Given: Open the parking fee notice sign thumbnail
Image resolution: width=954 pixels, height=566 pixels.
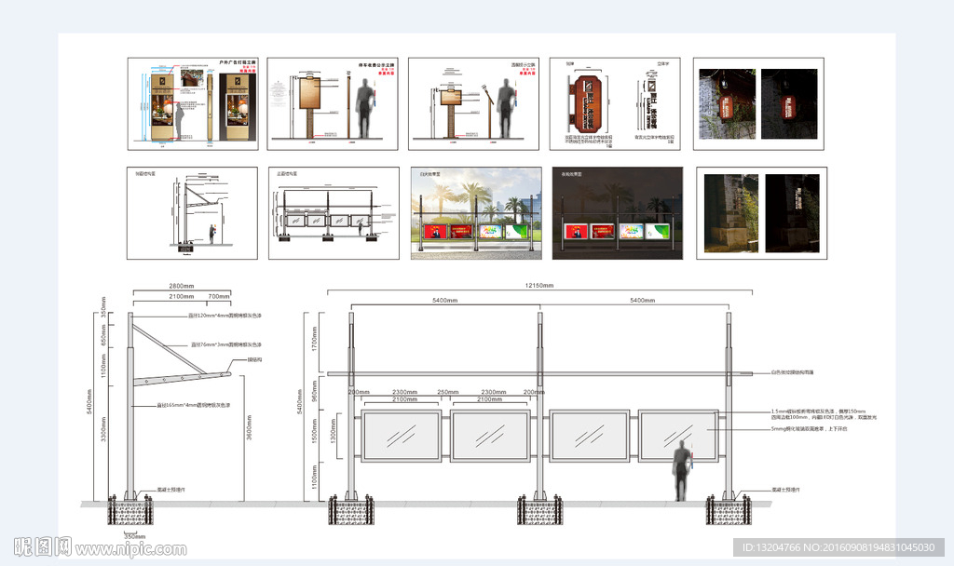Looking at the screenshot, I should pos(333,104).
